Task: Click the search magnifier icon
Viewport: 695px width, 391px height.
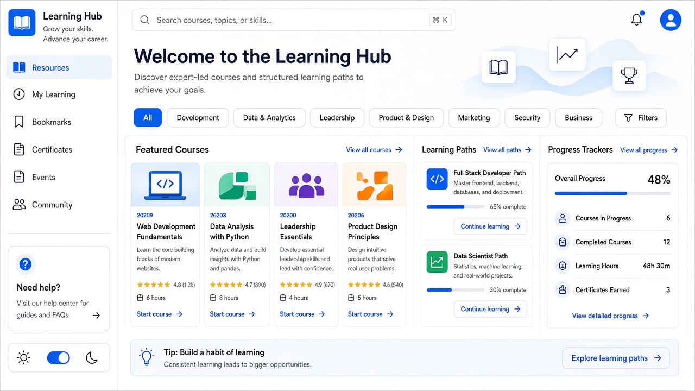Action: (x=144, y=20)
